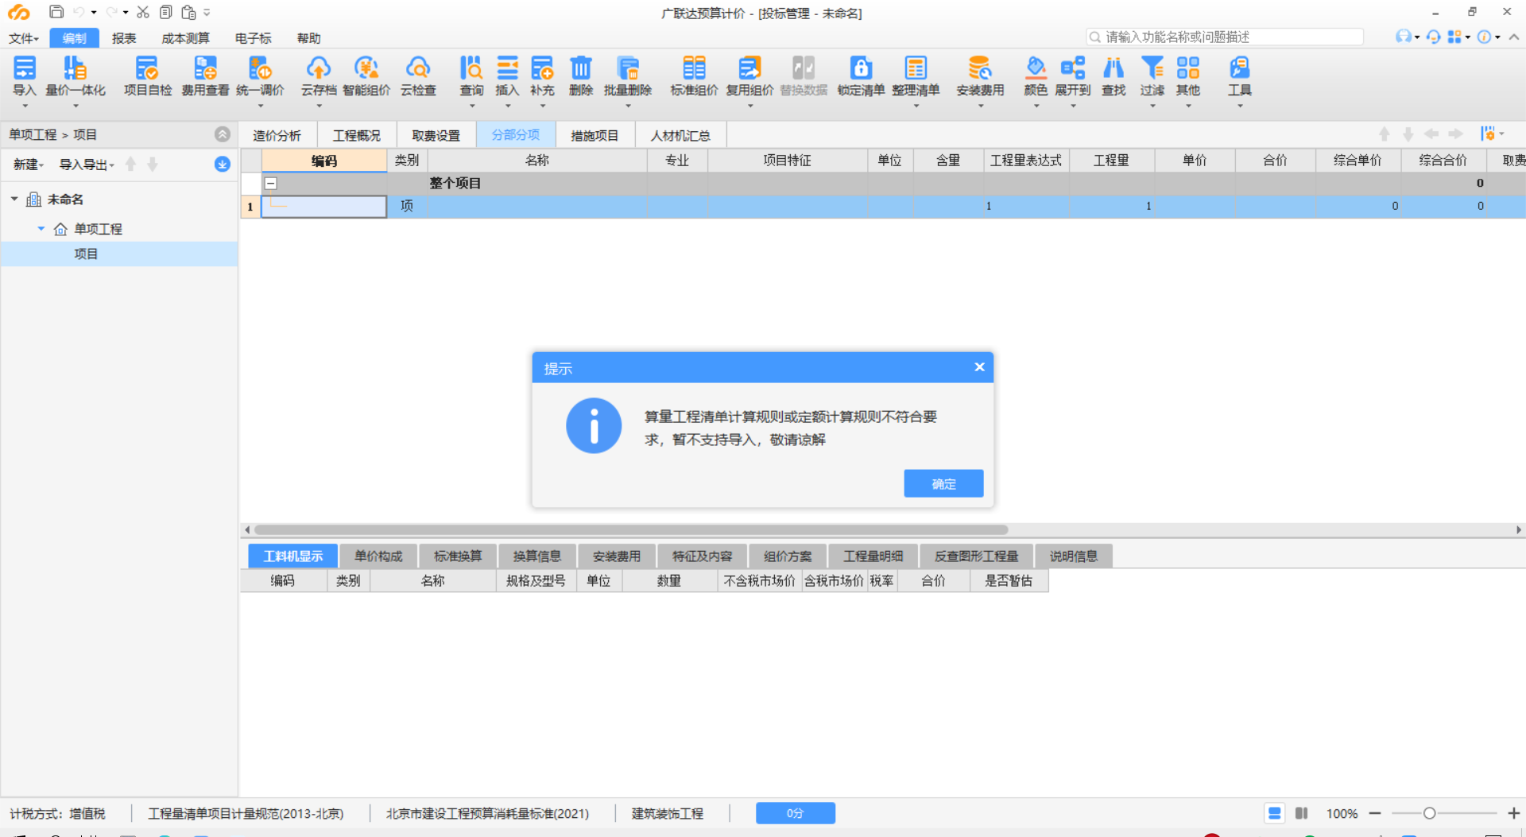1526x837 pixels.
Task: Collapse the 未命名 tree node
Action: 14,199
